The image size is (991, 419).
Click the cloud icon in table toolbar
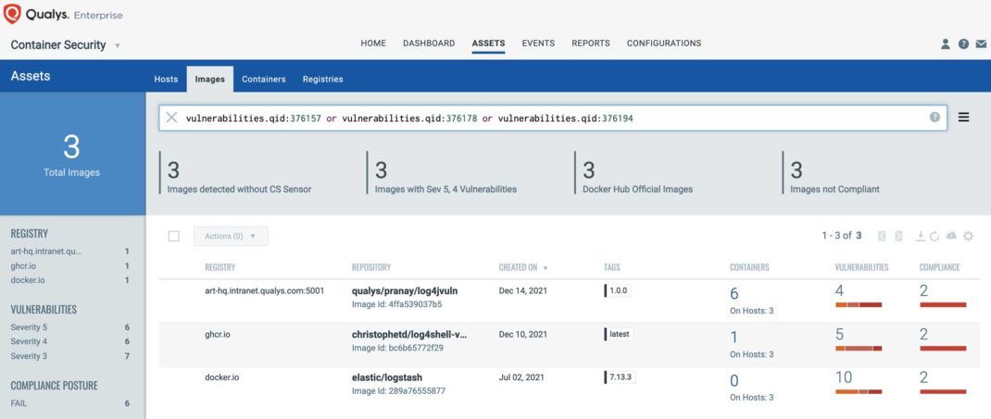click(951, 236)
